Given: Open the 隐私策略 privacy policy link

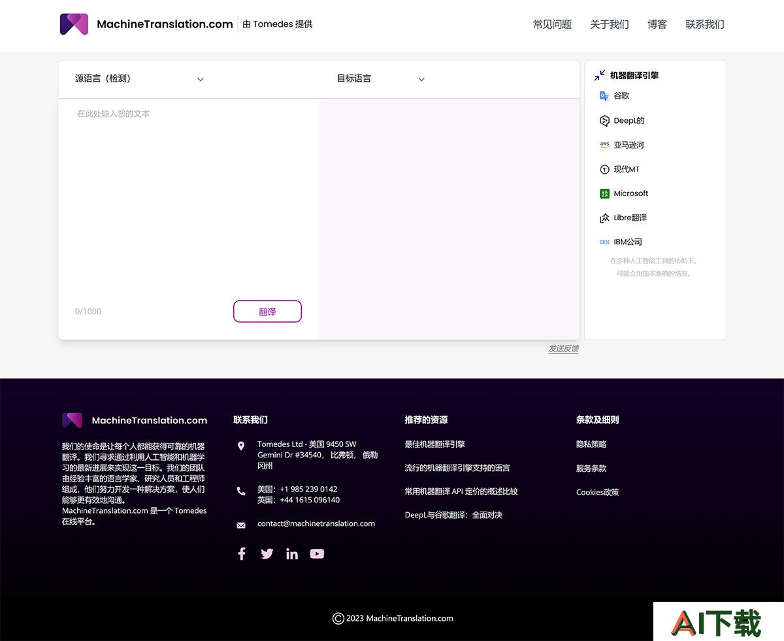Looking at the screenshot, I should pos(591,444).
